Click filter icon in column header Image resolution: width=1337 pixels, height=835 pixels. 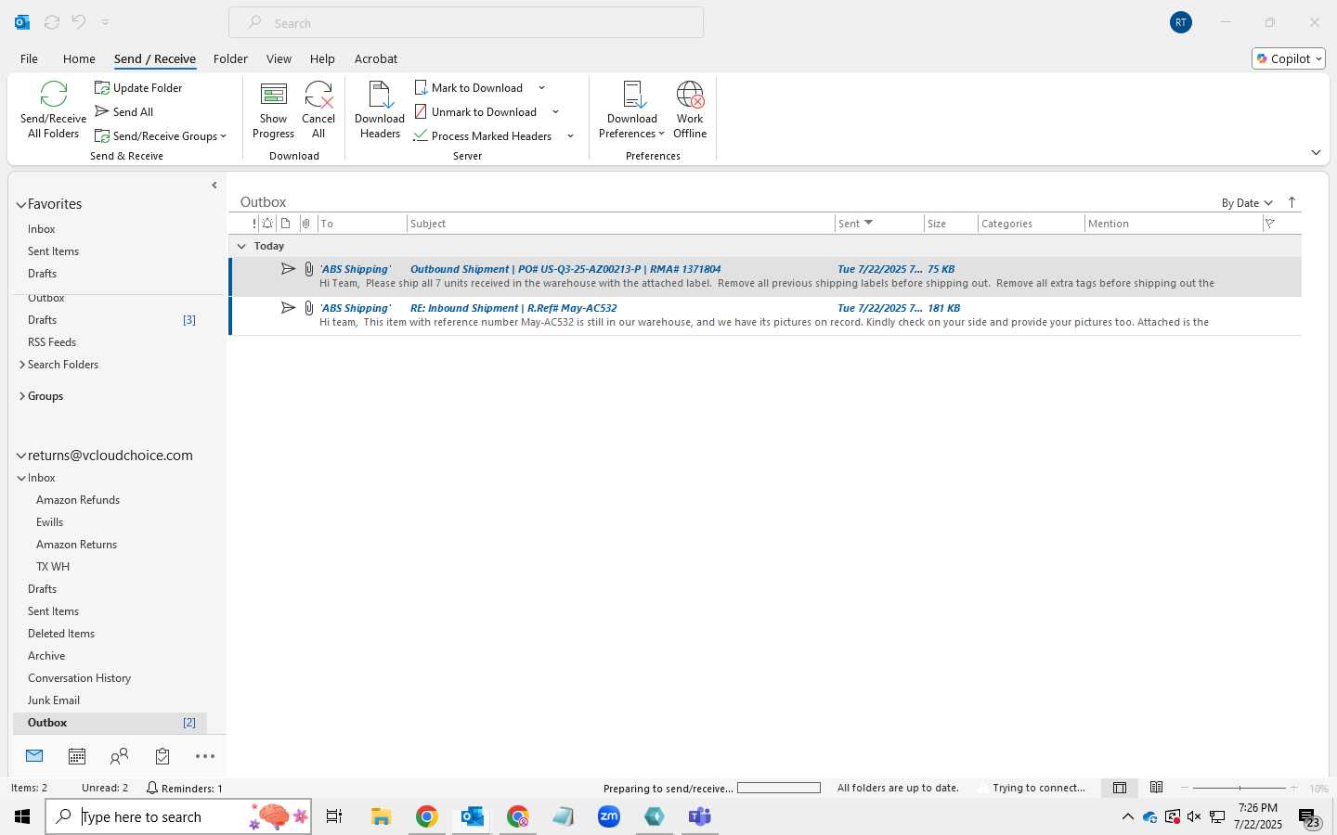[x=1270, y=224]
